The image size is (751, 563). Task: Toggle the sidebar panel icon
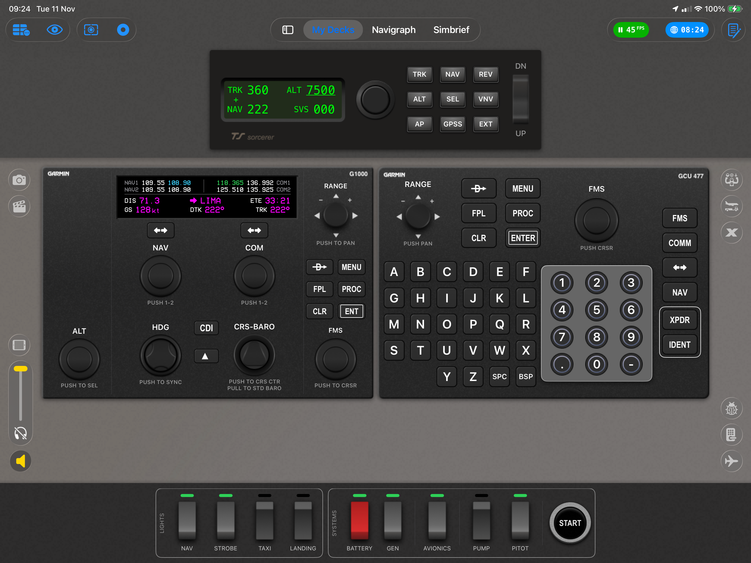point(288,30)
